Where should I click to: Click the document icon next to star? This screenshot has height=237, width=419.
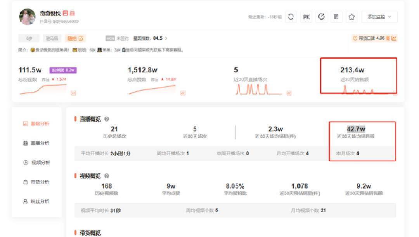(x=336, y=17)
